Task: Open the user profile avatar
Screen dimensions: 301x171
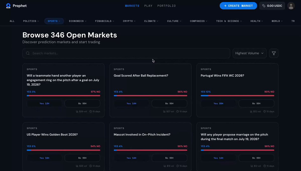Action: click(291, 6)
